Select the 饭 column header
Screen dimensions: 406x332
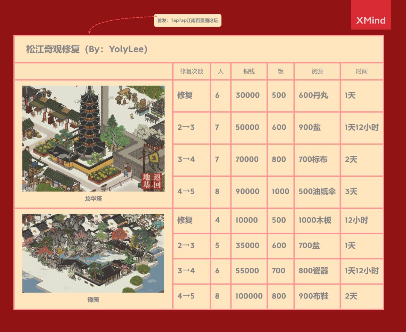click(x=281, y=71)
